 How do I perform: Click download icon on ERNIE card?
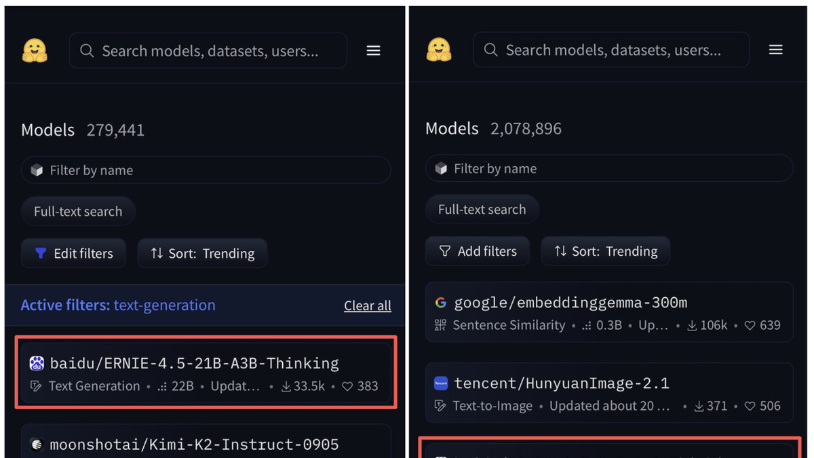pos(286,386)
